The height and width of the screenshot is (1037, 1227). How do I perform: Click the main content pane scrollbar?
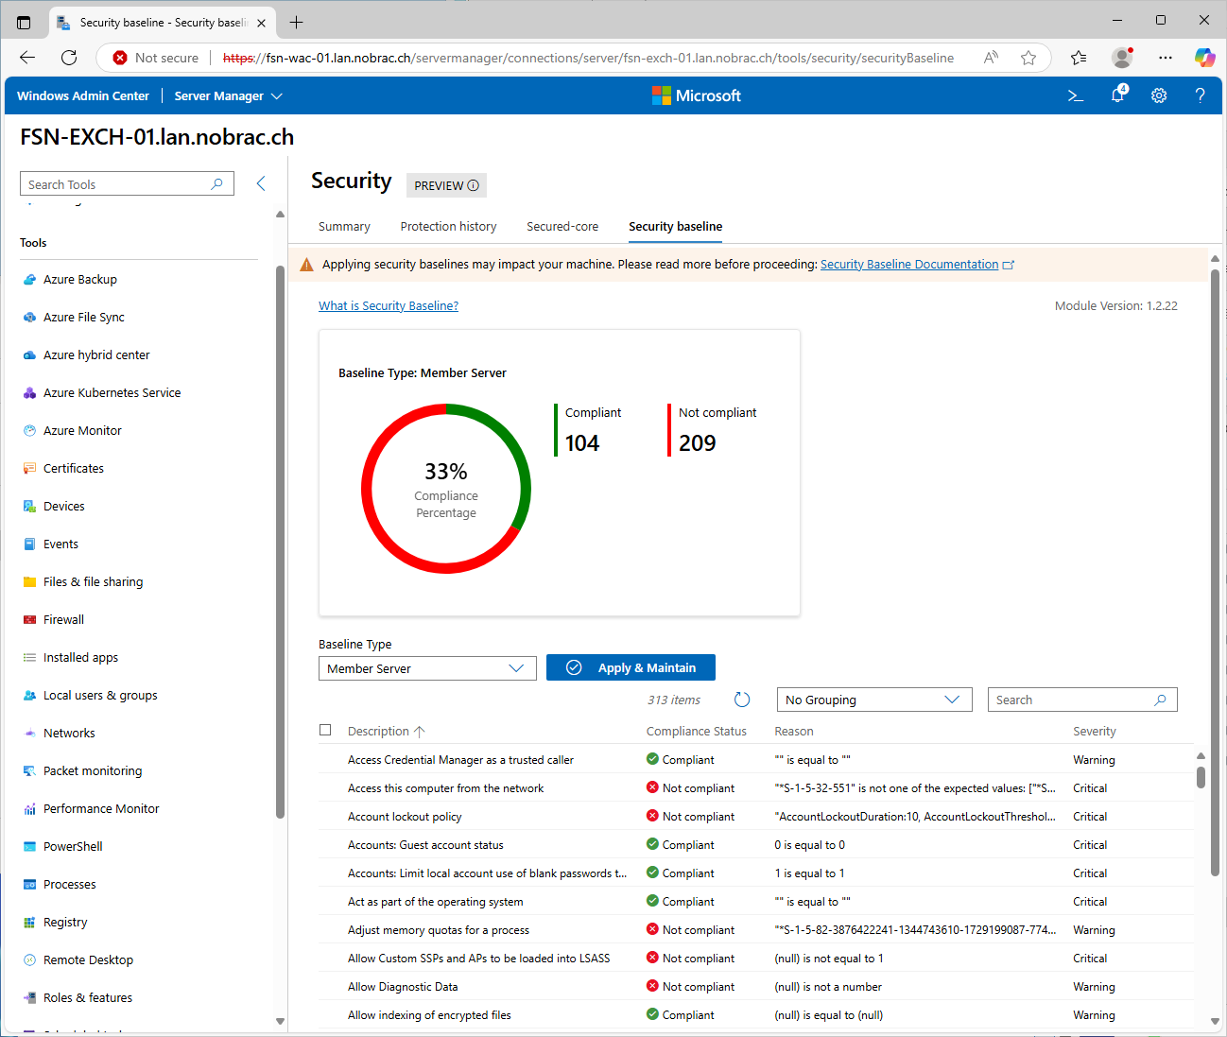pyautogui.click(x=1215, y=573)
